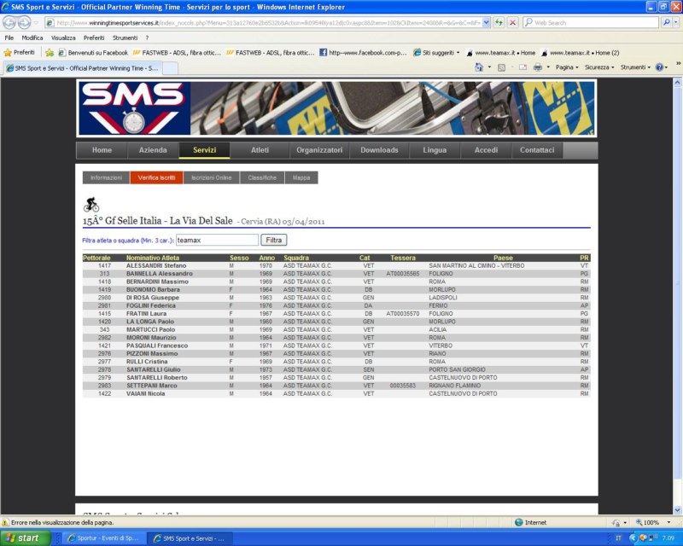Viewport: 683px width, 546px height.
Task: Open the Atleti navigation menu item
Action: 260,150
